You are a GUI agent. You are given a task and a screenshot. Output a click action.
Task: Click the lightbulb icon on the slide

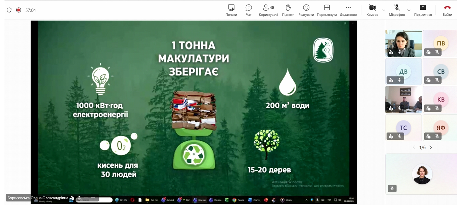pos(100,79)
